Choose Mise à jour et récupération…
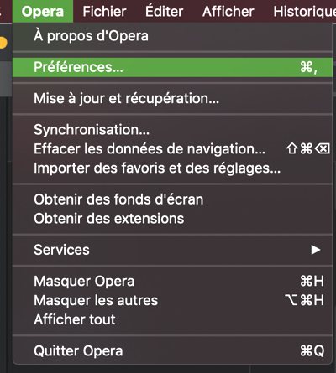The height and width of the screenshot is (373, 336). click(x=172, y=98)
